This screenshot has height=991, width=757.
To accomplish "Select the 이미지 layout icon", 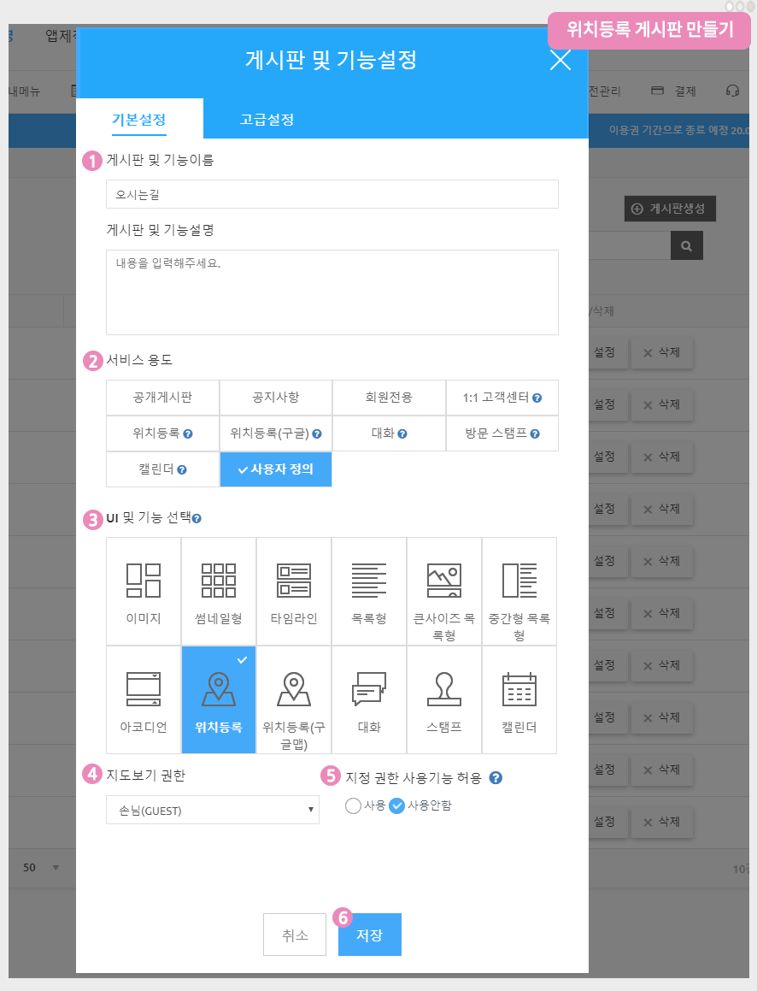I will tap(144, 581).
